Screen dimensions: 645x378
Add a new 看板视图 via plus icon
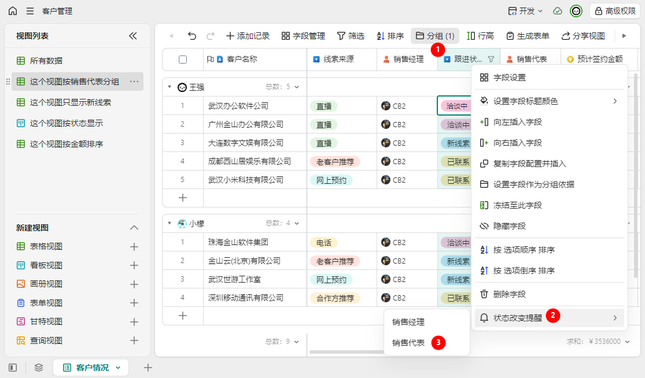tap(134, 265)
